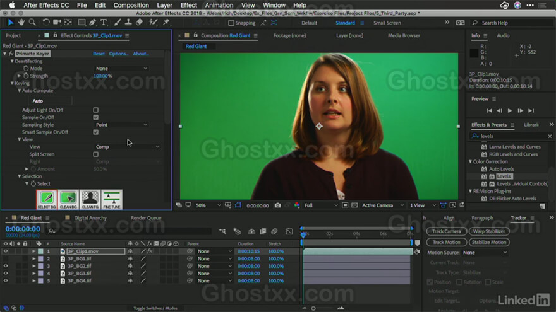
Task: Select the Puppet Pin tool
Action: click(166, 23)
